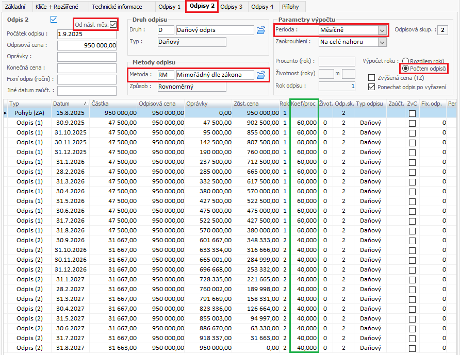Image resolution: width=460 pixels, height=355 pixels.
Task: Switch to the Základní tab
Action: (15, 7)
